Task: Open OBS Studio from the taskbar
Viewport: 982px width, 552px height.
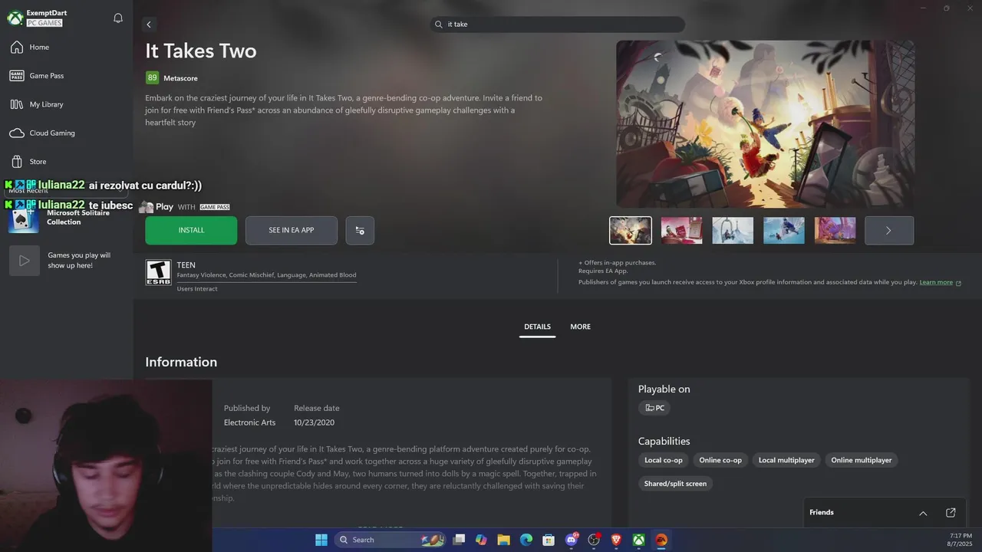Action: click(x=594, y=540)
